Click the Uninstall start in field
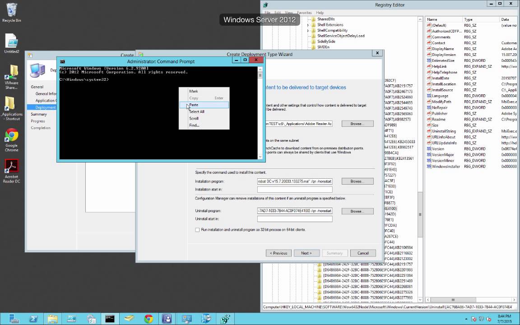Viewport: 520px width, 325px height. [295, 219]
